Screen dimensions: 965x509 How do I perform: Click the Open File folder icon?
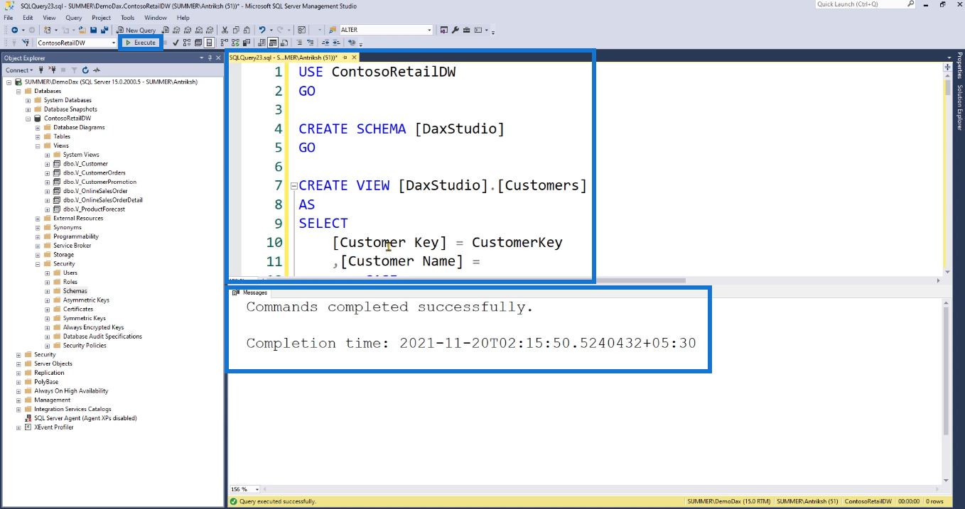[x=82, y=30]
